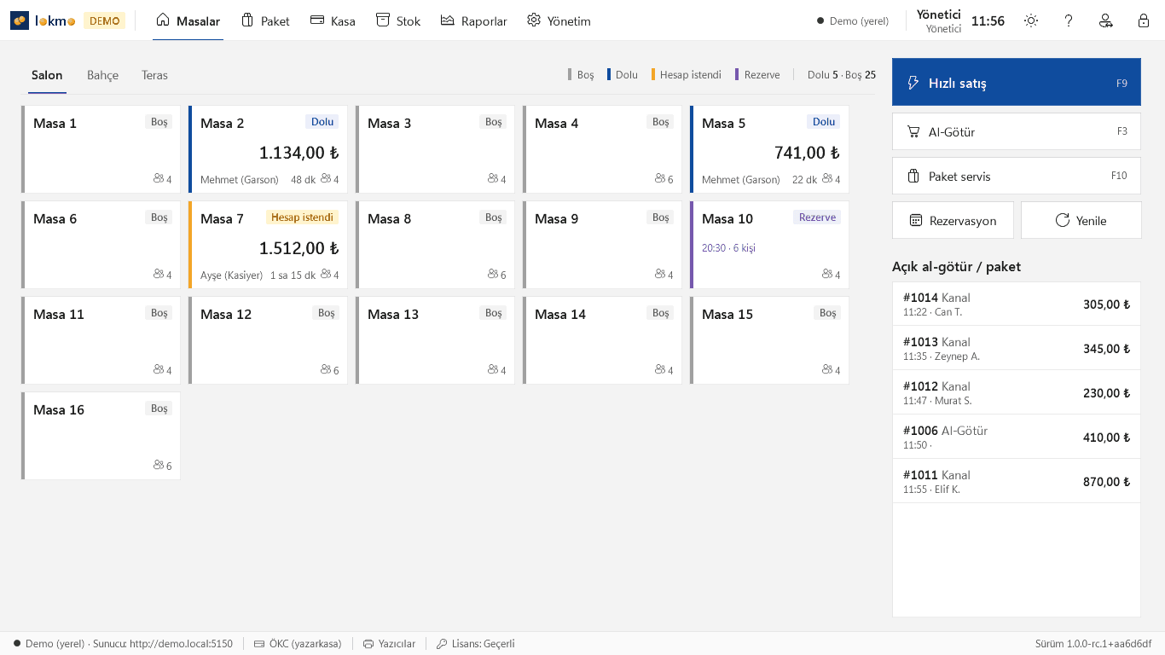
Task: Switch to the Bahçe area tab
Action: click(x=102, y=75)
